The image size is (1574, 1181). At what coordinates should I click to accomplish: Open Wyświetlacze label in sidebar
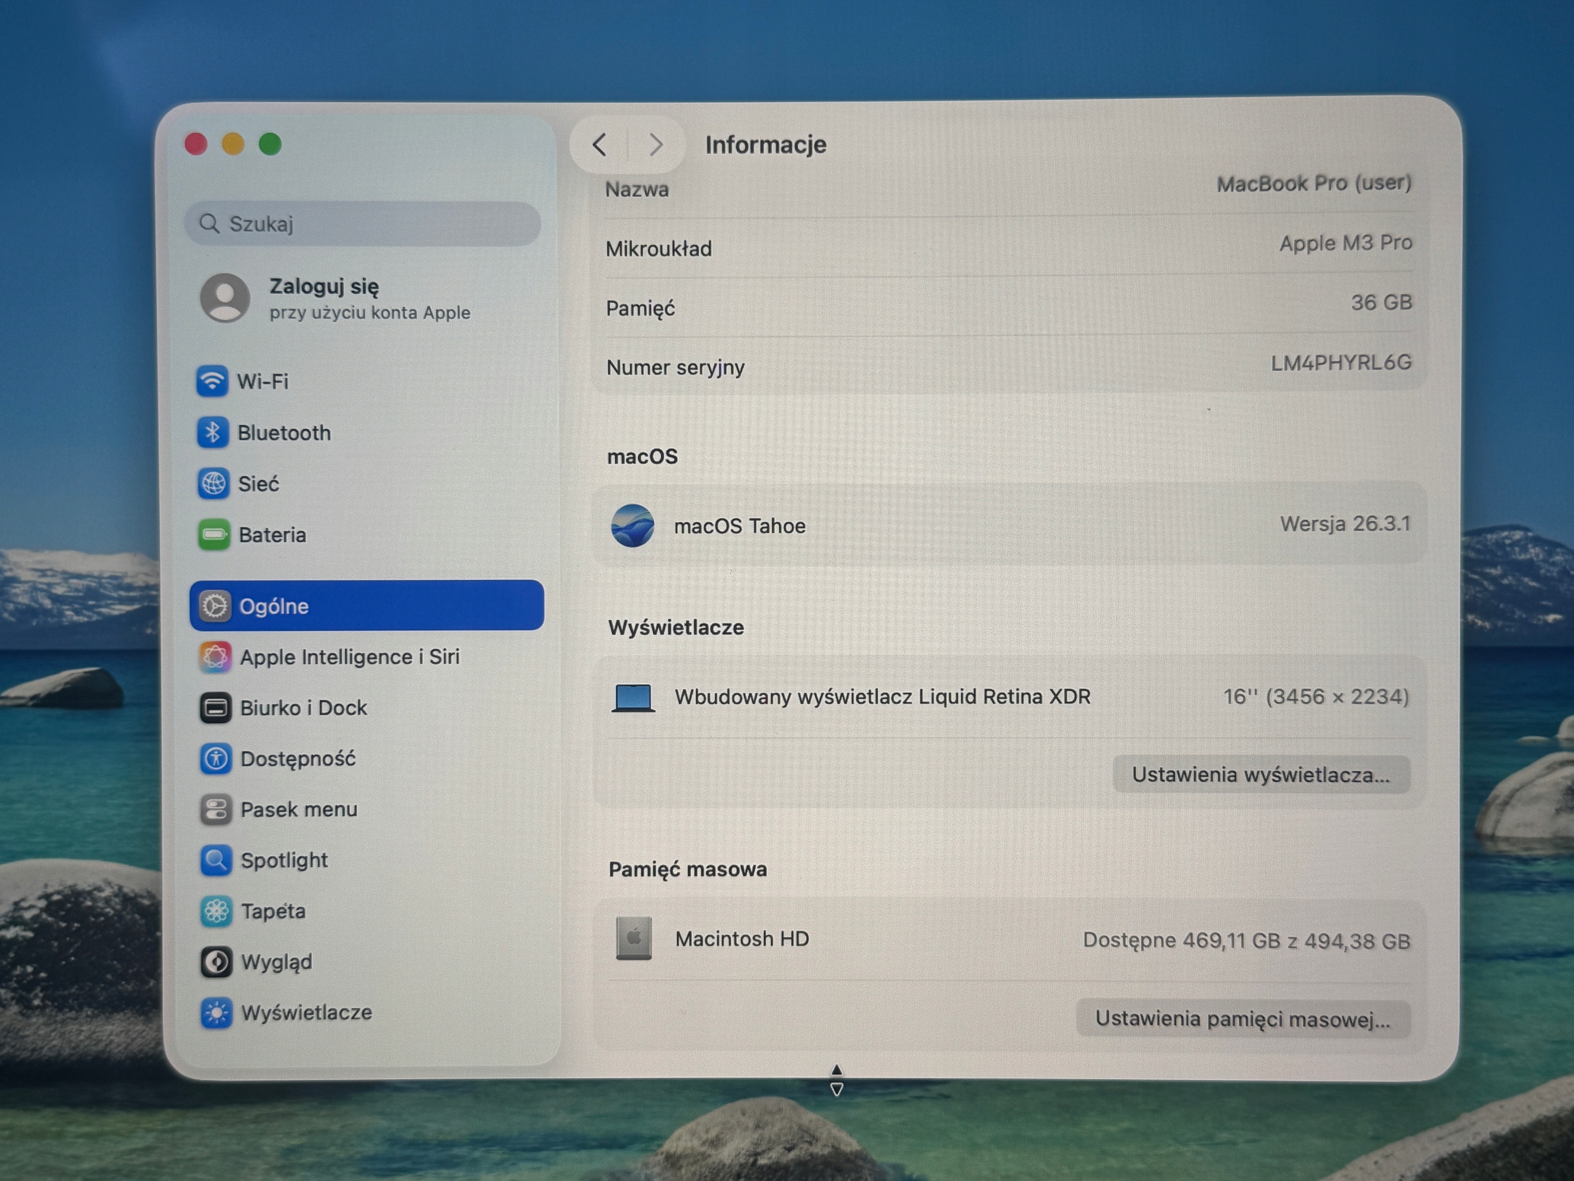(307, 1013)
